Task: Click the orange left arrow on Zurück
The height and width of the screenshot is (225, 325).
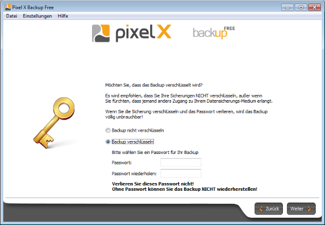Action: [x=261, y=209]
